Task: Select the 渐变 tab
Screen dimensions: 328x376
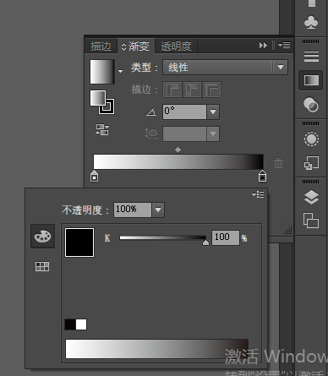Action: coord(136,46)
